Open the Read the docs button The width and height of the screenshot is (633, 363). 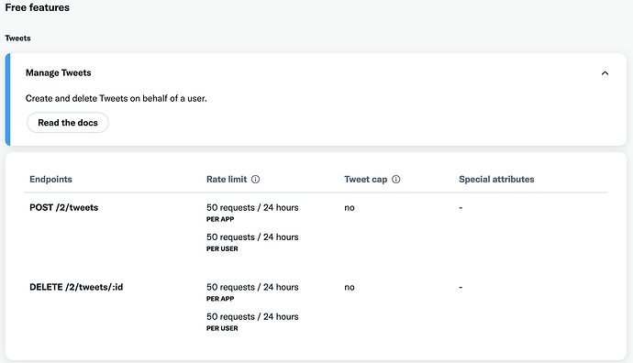[68, 123]
